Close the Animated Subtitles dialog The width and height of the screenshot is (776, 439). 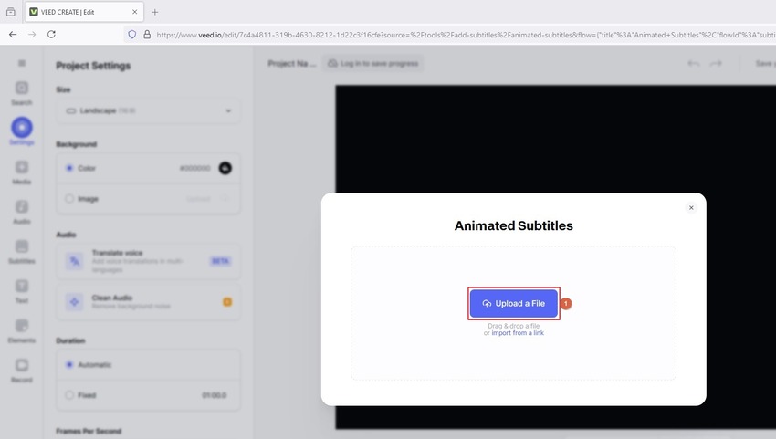(x=691, y=208)
